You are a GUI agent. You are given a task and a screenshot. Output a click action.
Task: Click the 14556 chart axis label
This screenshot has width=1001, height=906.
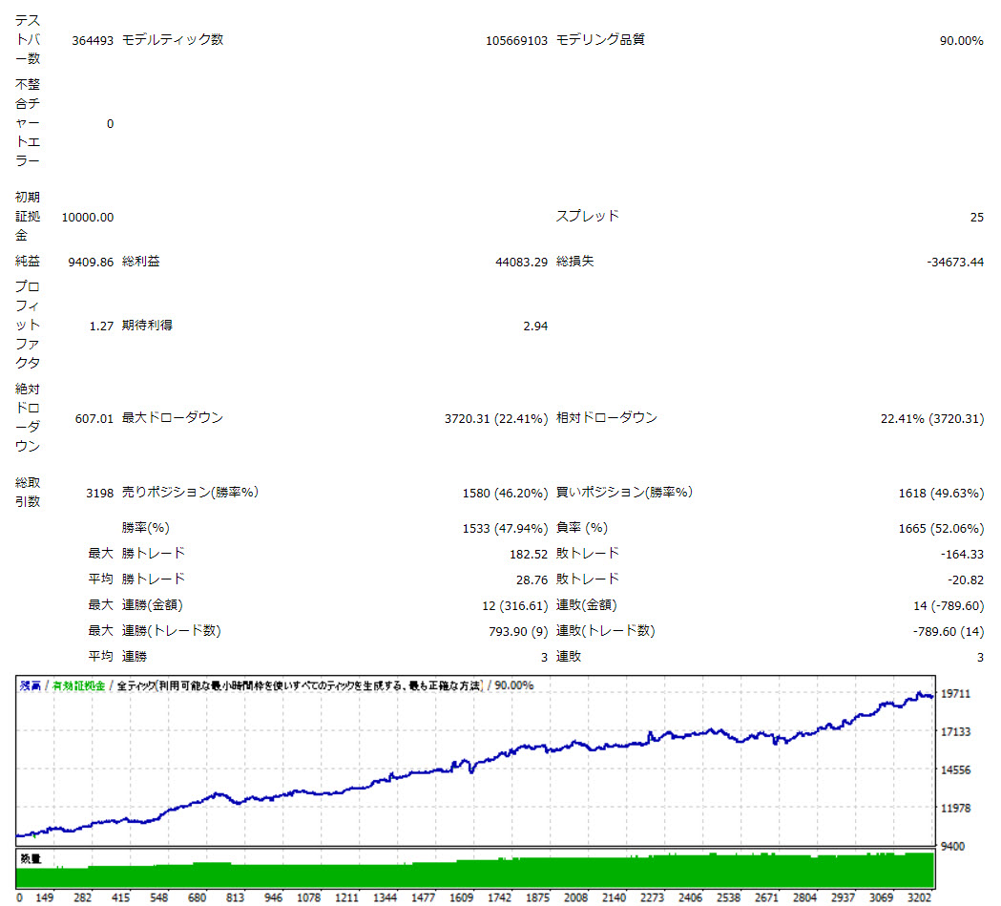[x=956, y=770]
